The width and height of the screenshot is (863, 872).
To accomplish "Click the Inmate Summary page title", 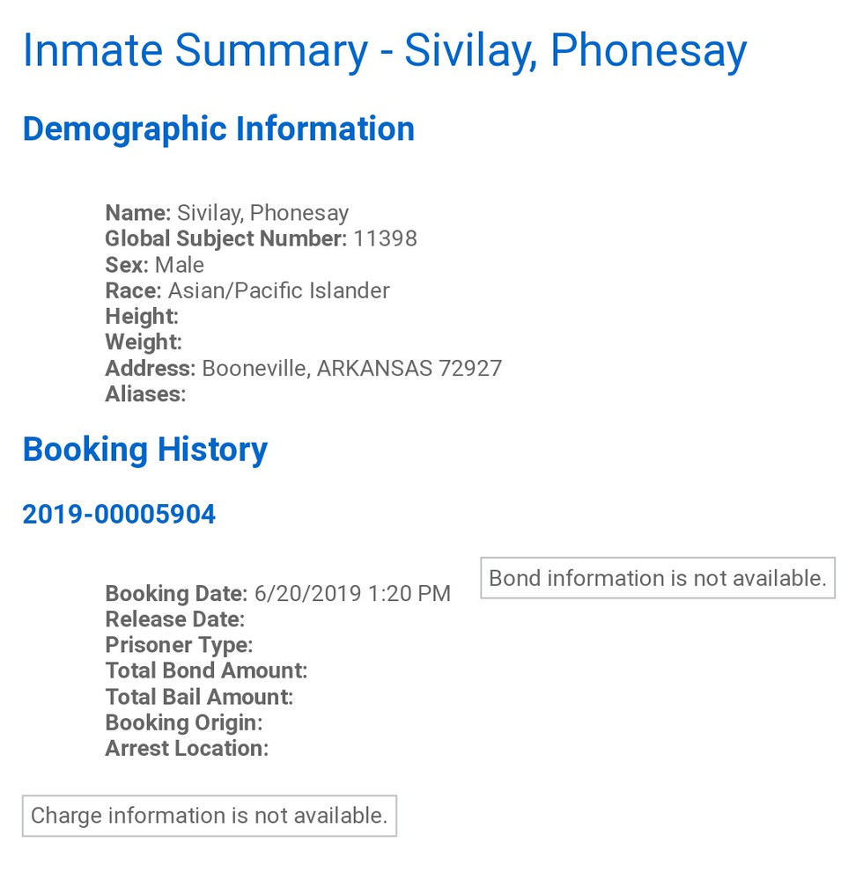I will click(x=384, y=51).
